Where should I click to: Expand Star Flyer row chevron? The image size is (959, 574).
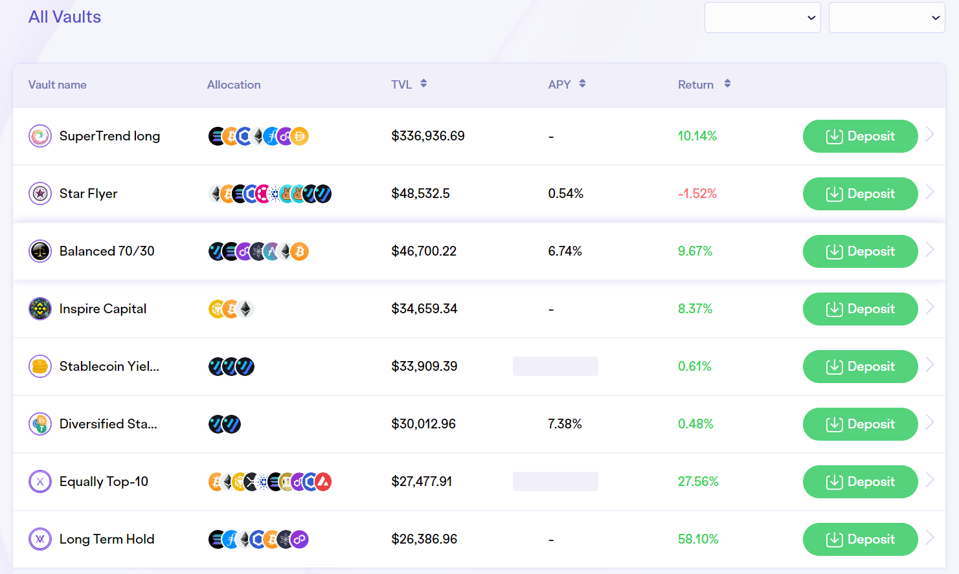pyautogui.click(x=930, y=192)
